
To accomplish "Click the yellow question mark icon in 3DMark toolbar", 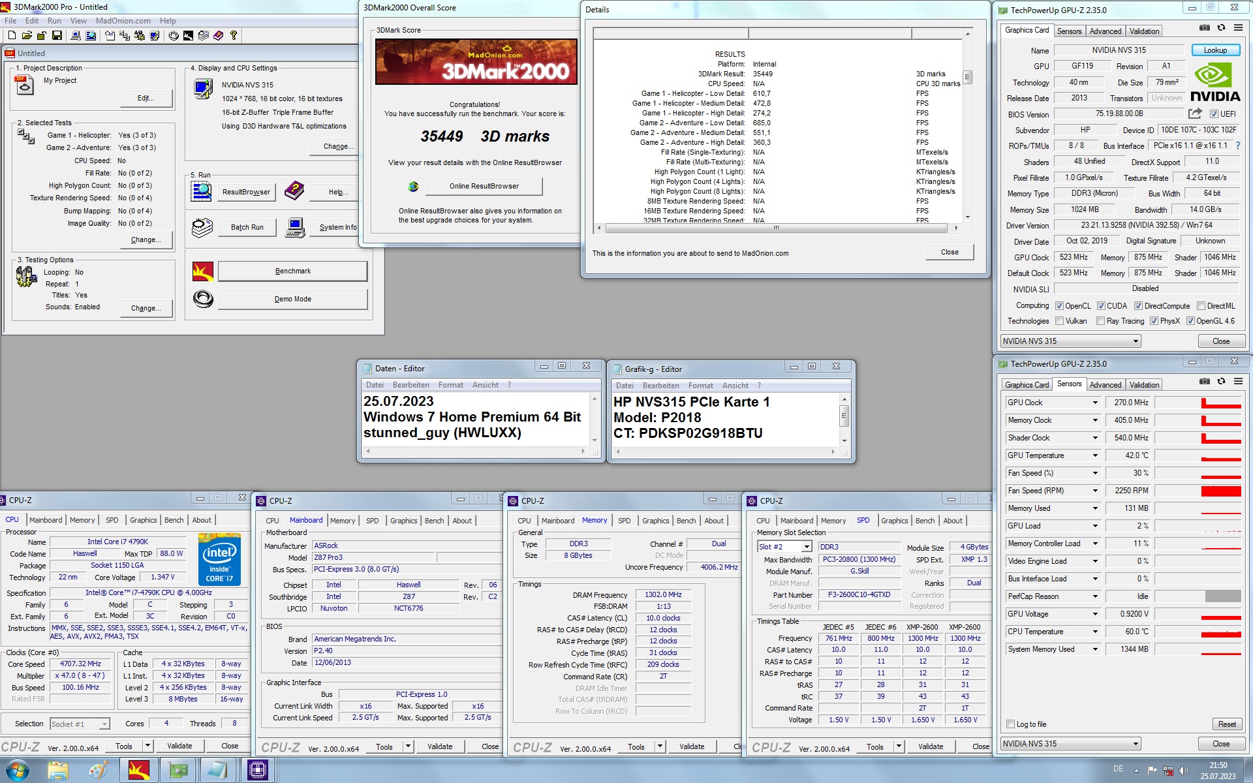I will click(x=234, y=35).
